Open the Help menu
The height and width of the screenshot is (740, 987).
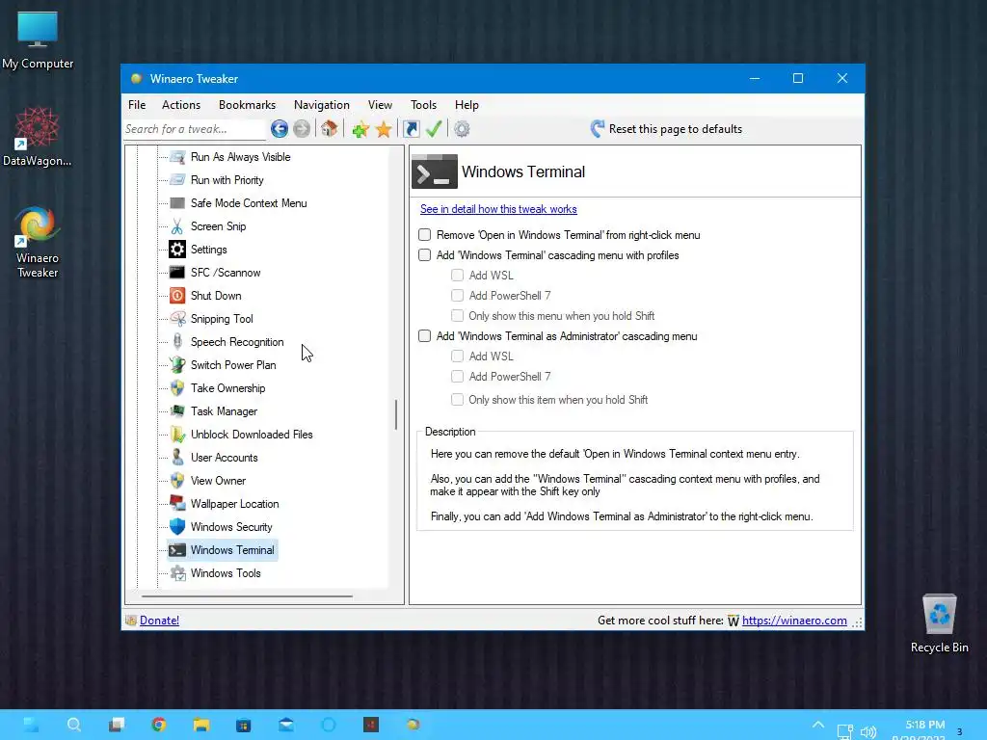(467, 105)
